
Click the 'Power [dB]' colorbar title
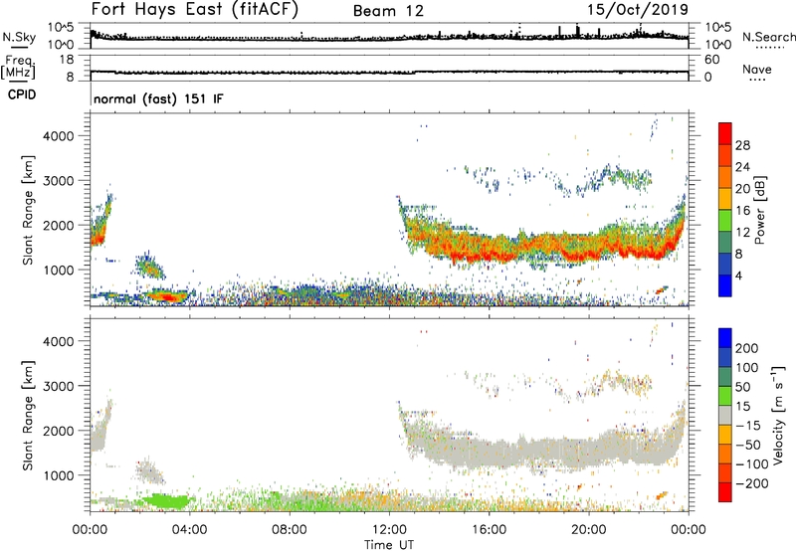point(760,210)
